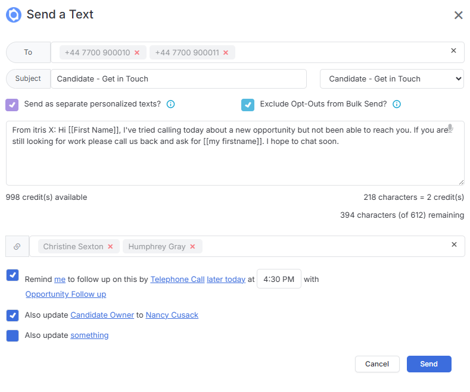The image size is (470, 392).
Task: Enable the Also update something checkbox
Action: 13,335
